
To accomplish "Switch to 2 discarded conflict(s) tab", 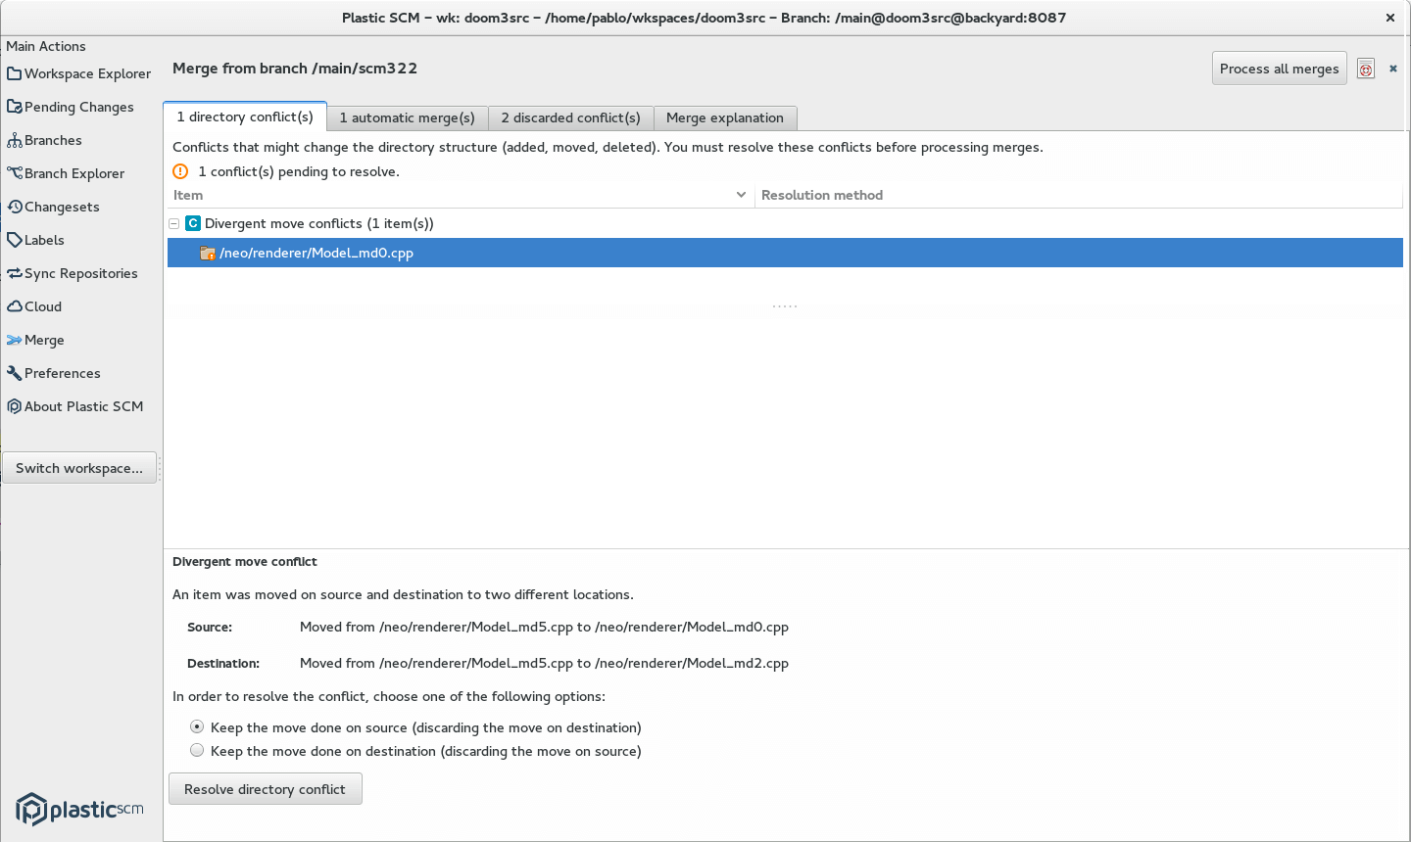I will 571,117.
